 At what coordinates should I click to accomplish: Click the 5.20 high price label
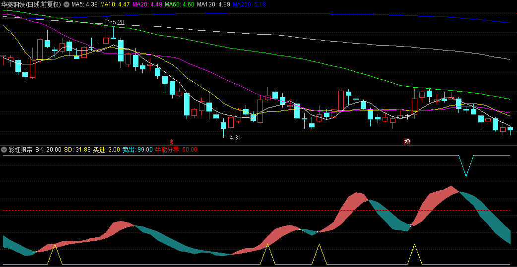click(x=119, y=22)
